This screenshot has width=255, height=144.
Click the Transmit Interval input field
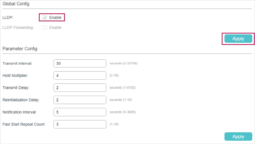pyautogui.click(x=80, y=63)
